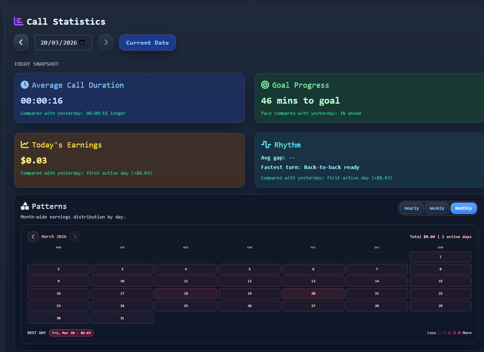Viewport: 484px width, 352px height.
Task: Click the next-day chevron beside the date picker
Action: [x=106, y=42]
